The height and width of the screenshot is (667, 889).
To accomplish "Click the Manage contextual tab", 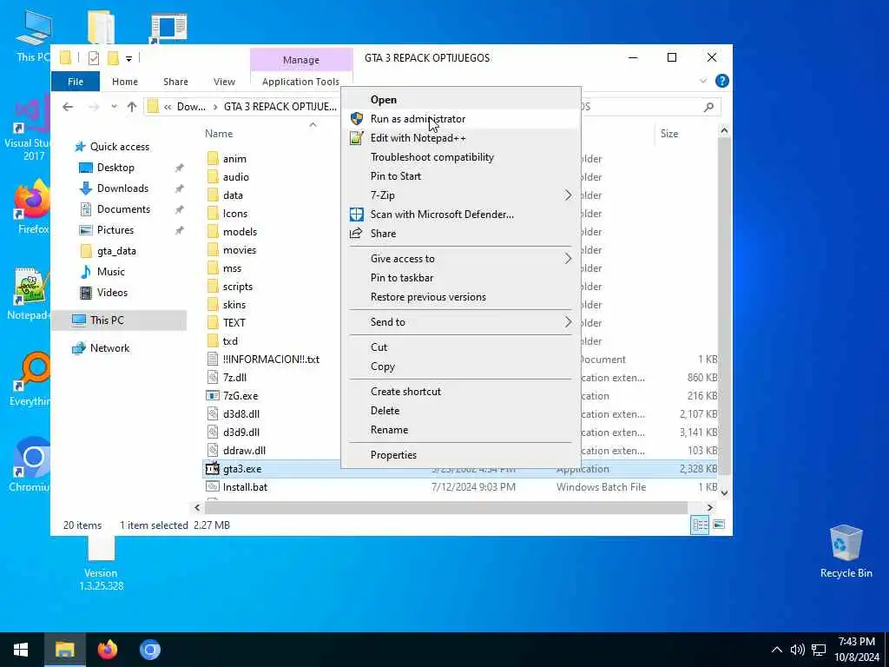I will (x=301, y=60).
